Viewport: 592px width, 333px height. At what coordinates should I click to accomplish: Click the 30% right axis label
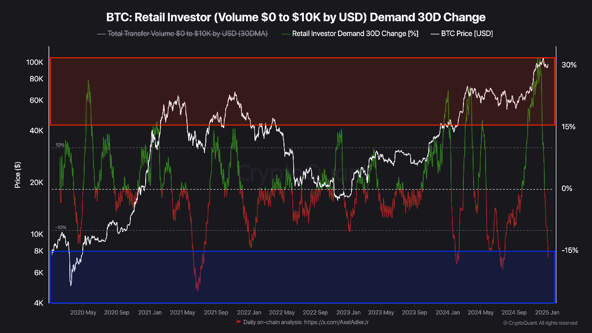click(x=569, y=65)
